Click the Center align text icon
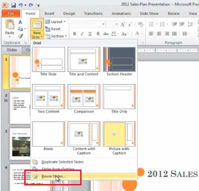199x191 pixels. pos(159,34)
